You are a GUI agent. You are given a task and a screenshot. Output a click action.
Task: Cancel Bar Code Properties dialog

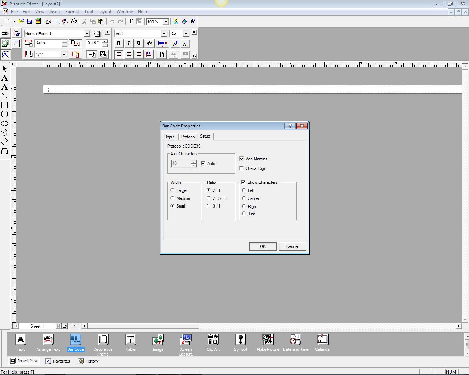click(x=292, y=246)
